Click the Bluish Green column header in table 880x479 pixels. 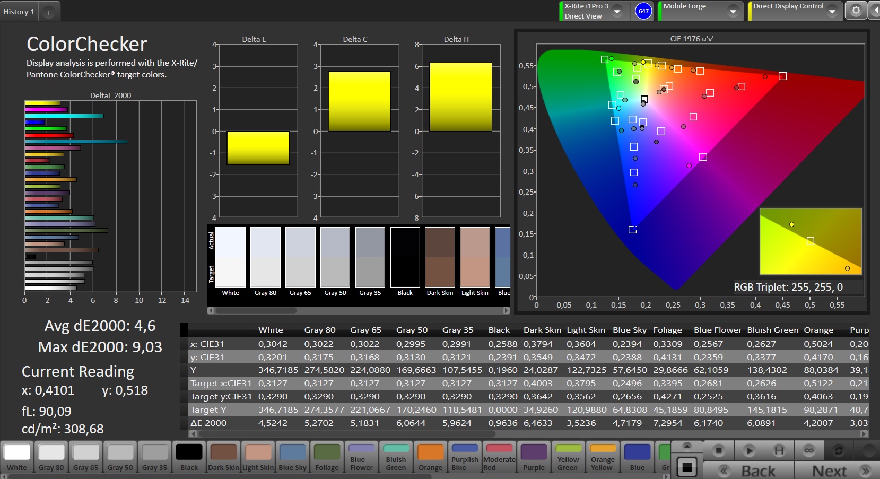tap(772, 330)
